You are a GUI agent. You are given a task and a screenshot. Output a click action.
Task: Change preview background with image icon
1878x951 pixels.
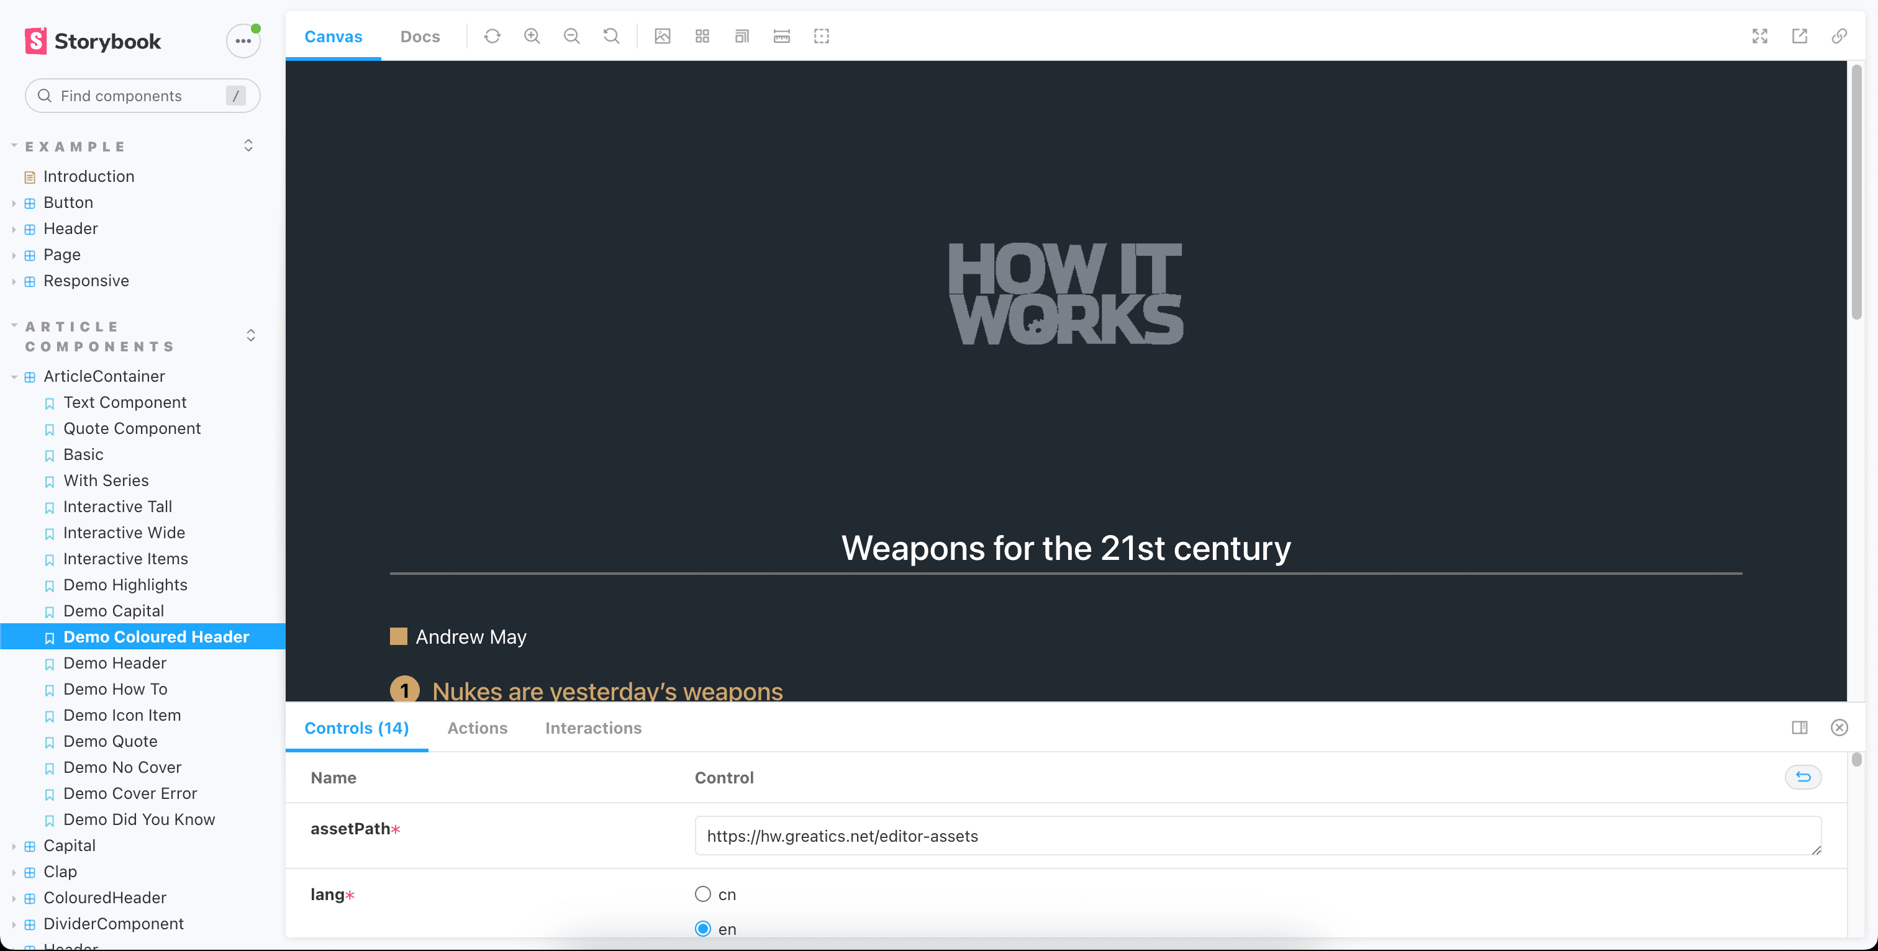pos(662,37)
